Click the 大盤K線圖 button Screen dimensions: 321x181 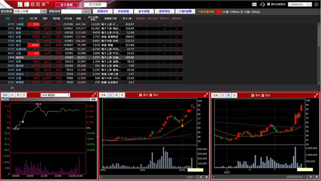pos(184,11)
